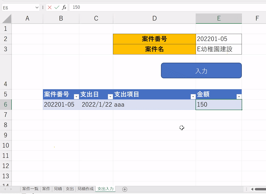
Task: Select row 13 header
Action: pos(6,176)
